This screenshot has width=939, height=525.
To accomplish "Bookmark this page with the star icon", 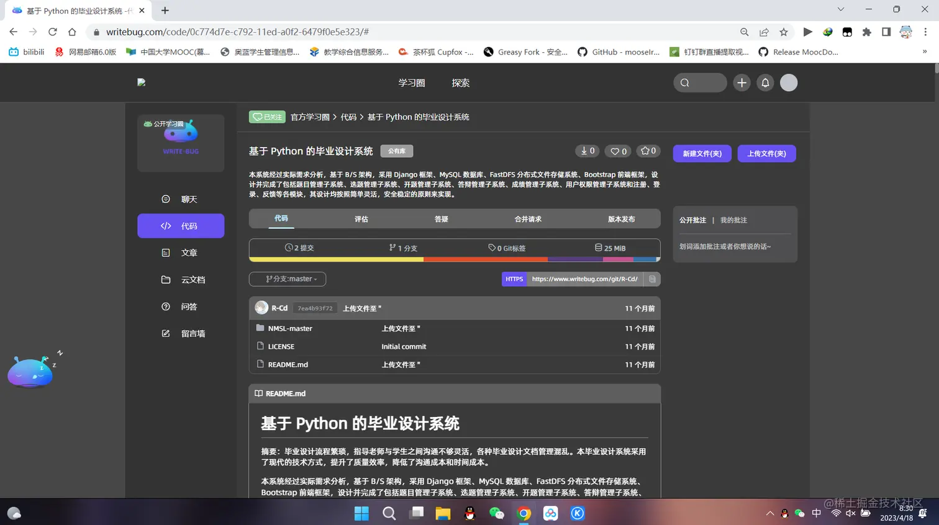I will [784, 32].
